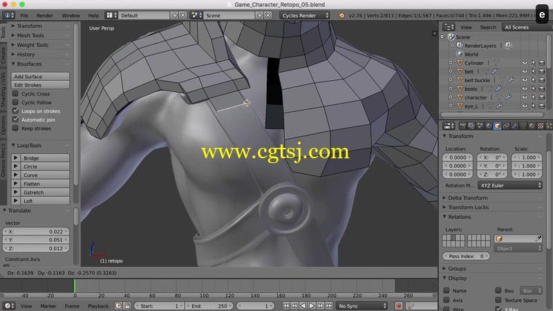
Task: Open the File menu
Action: click(24, 15)
